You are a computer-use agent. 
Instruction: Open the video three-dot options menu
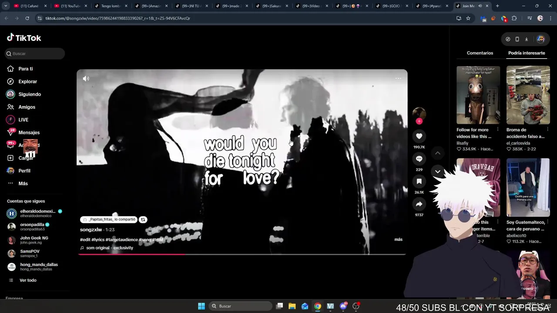(398, 79)
